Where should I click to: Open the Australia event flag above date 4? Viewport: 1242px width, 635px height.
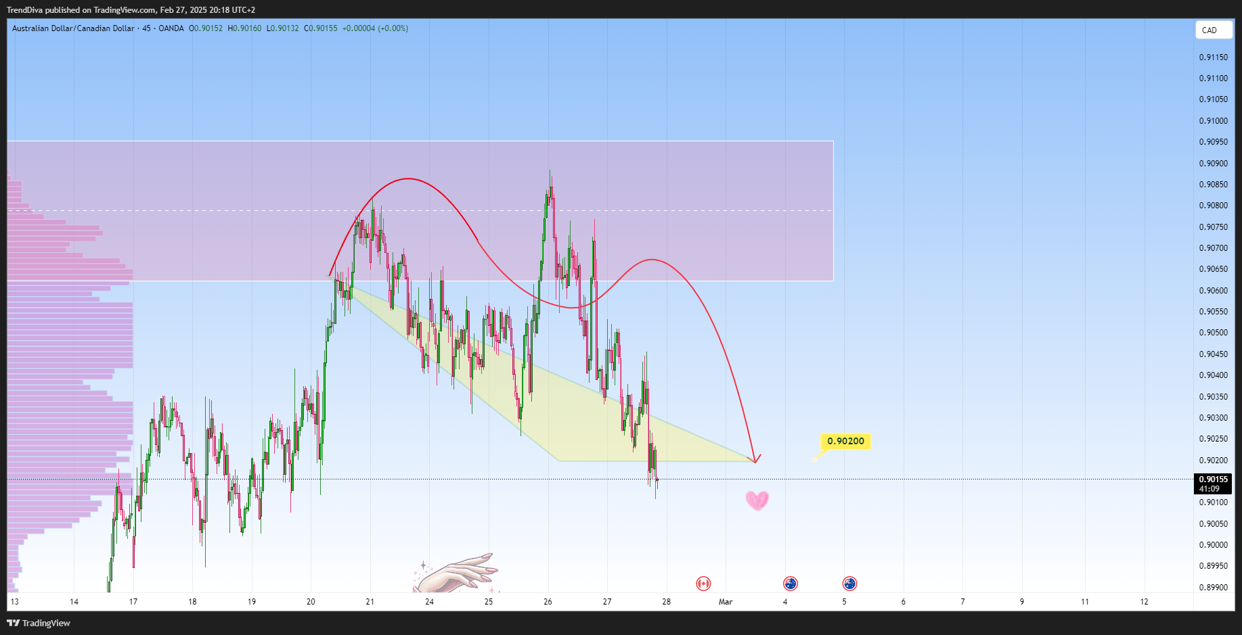790,584
